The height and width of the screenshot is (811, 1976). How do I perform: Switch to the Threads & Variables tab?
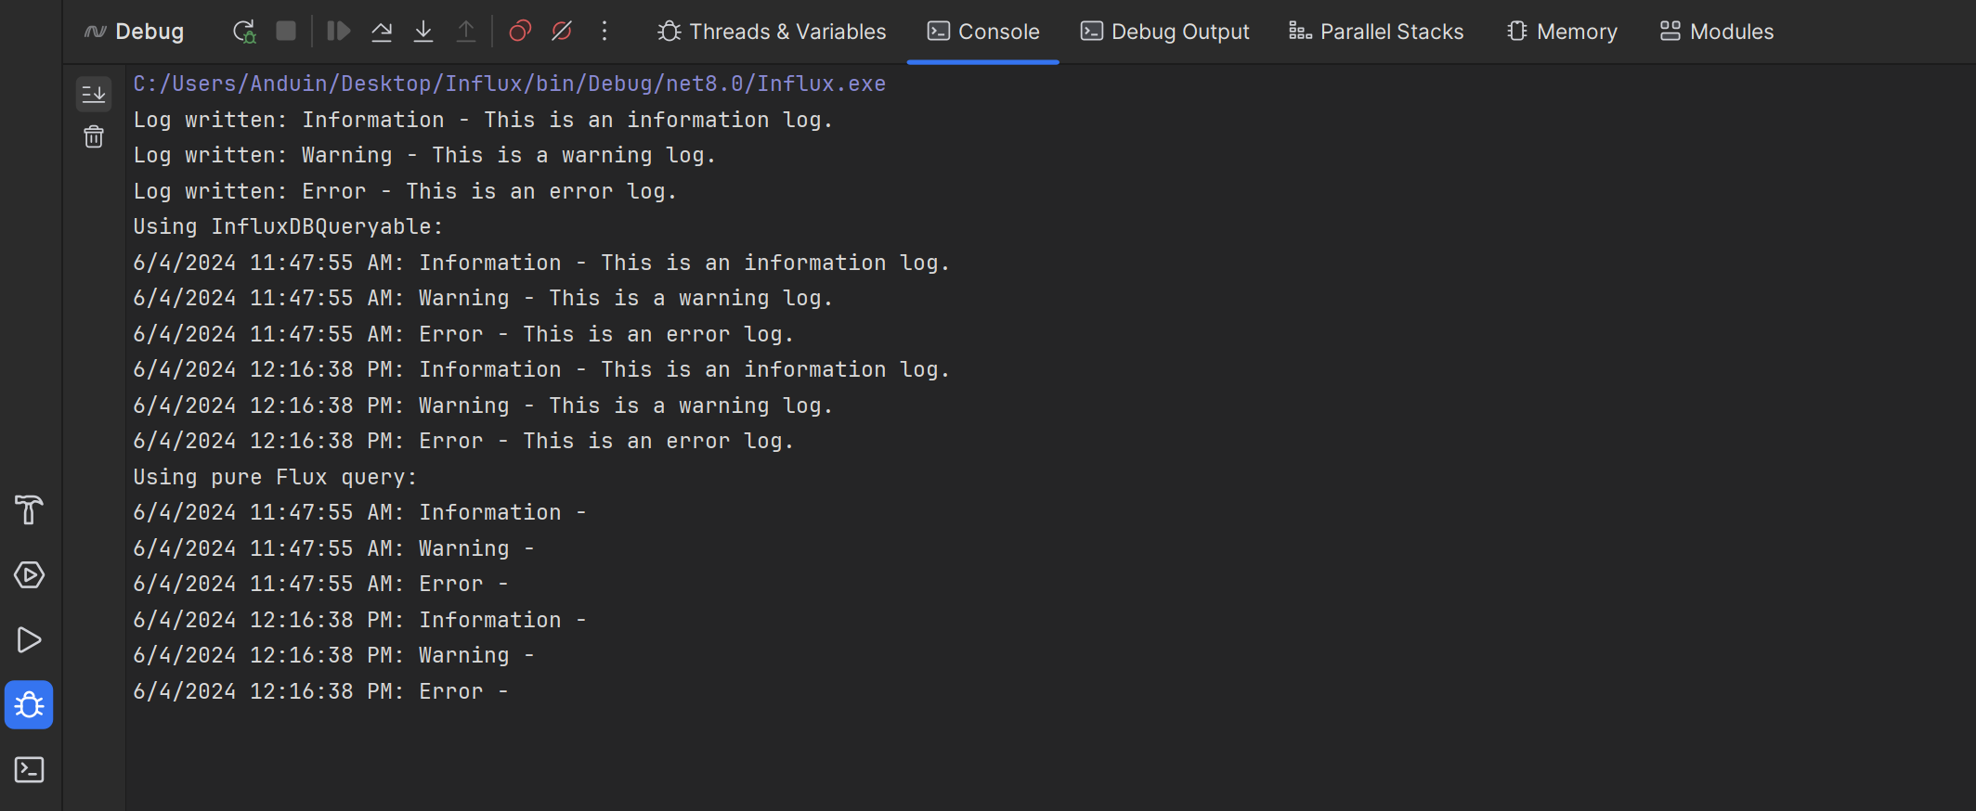tap(772, 32)
